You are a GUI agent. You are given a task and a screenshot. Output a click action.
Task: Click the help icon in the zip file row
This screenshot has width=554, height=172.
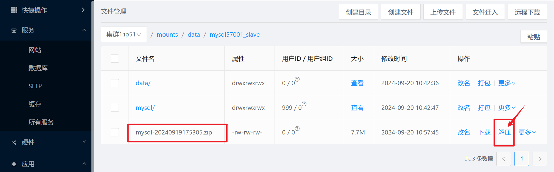point(297,129)
